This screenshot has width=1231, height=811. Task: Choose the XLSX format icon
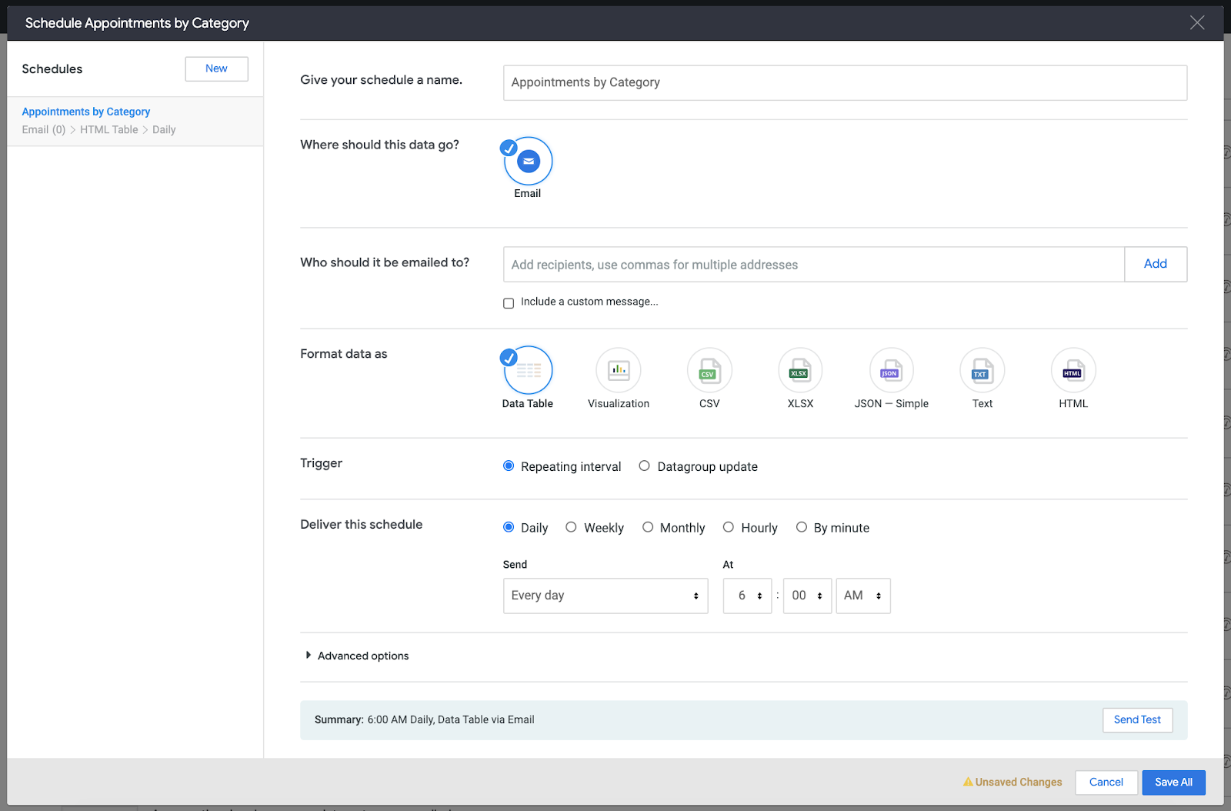coord(800,371)
